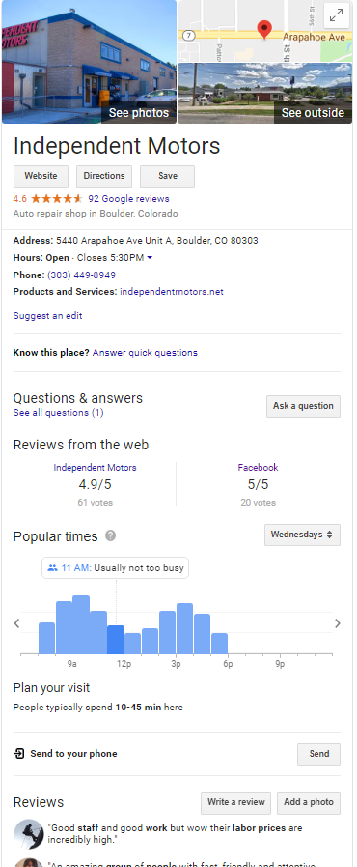Viewport: 357px width, 867px height.
Task: Show previous day in popular times
Action: (x=16, y=623)
